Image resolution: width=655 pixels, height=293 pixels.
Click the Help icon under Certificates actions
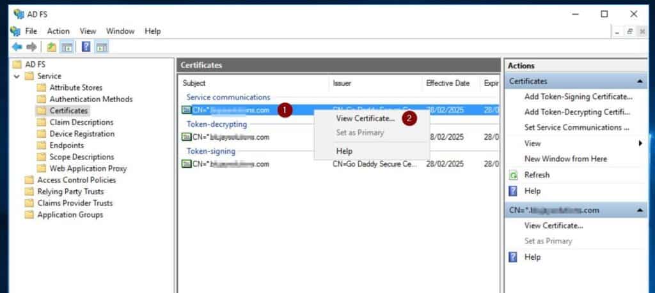(x=513, y=192)
